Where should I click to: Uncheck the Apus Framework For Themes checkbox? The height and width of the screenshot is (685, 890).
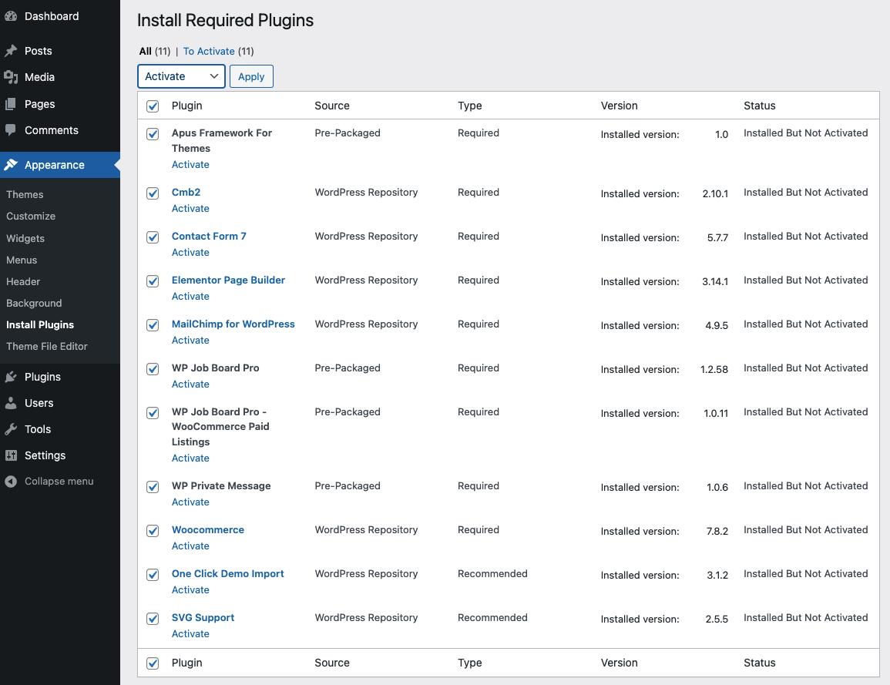tap(153, 134)
